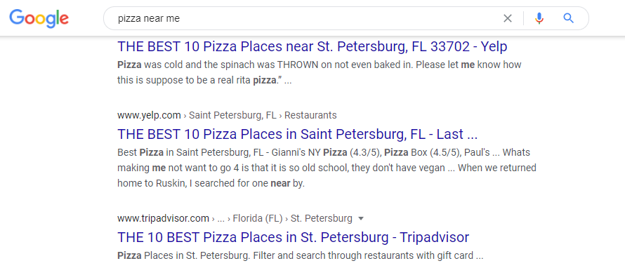Open Yelp result for St. Petersburg 33702
Screen dimensions: 625x268
(312, 46)
